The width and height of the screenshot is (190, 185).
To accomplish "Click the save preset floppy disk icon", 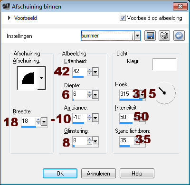I will pos(150,36).
